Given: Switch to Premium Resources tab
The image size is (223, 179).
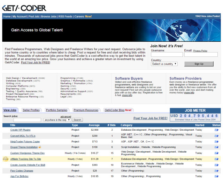Looking at the screenshot, I should (x=86, y=110).
